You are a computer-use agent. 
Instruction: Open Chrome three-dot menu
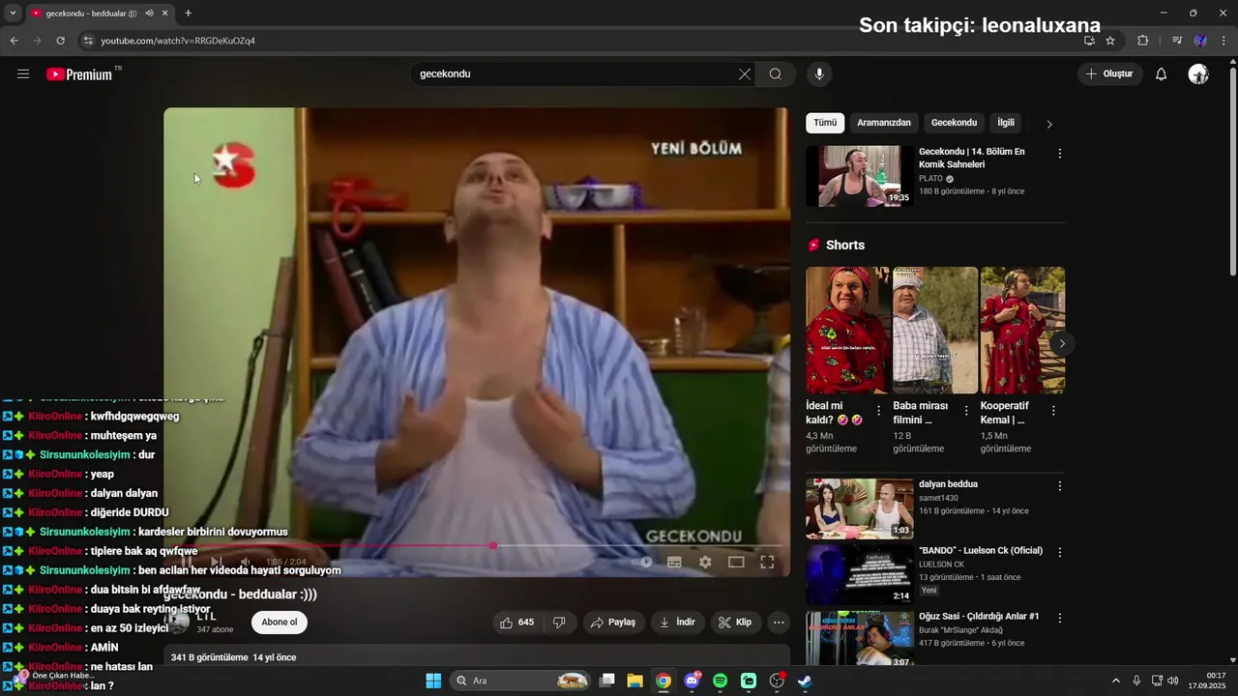click(x=1224, y=41)
